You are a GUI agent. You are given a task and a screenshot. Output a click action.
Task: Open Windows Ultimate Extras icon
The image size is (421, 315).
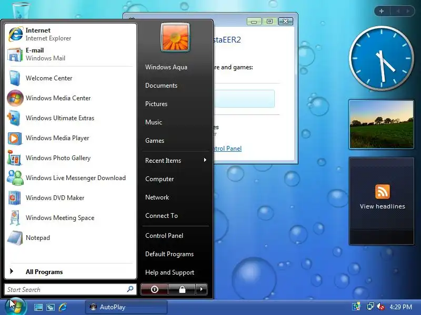pos(14,118)
